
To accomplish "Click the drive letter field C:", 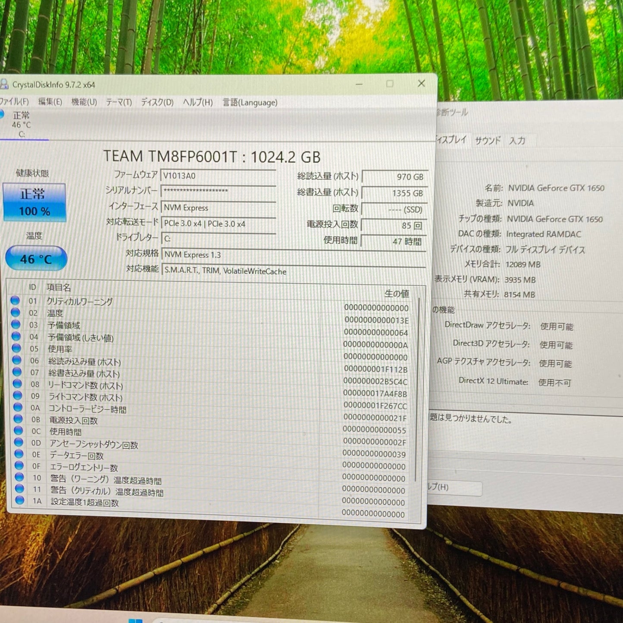I will point(218,238).
